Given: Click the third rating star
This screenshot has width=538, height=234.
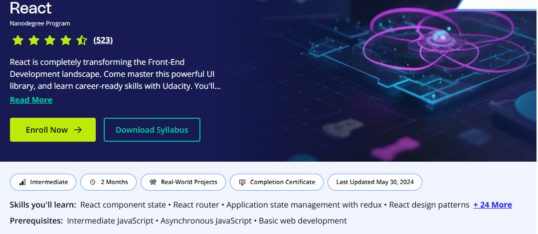Looking at the screenshot, I should tap(50, 40).
